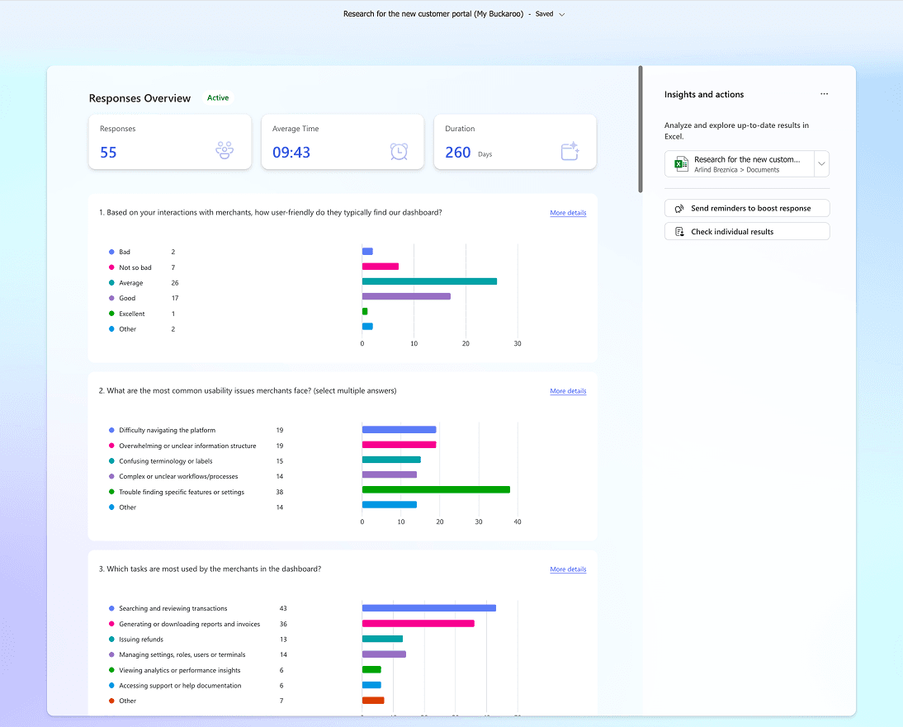Click Viewing analytics or performance insights
This screenshot has width=903, height=727.
[180, 670]
